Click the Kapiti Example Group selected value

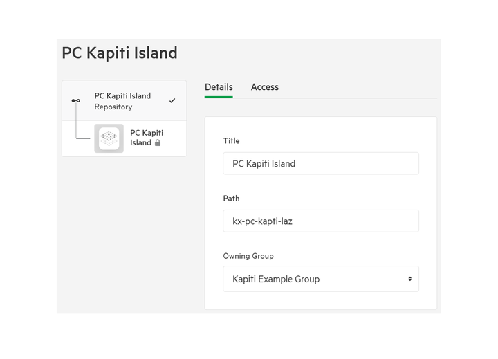pos(276,279)
